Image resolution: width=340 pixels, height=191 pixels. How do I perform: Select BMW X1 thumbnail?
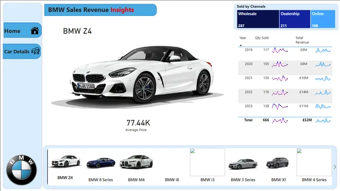tap(277, 163)
